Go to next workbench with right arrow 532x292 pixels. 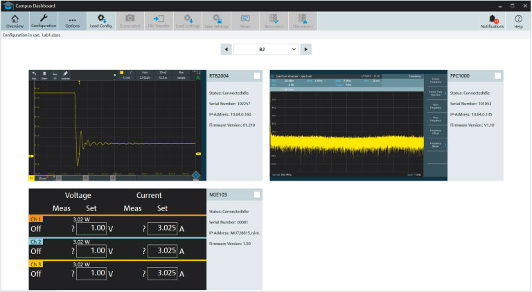[x=306, y=49]
